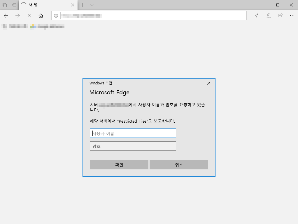Open a new tab with plus icon
The image size is (298, 224).
[82, 5]
